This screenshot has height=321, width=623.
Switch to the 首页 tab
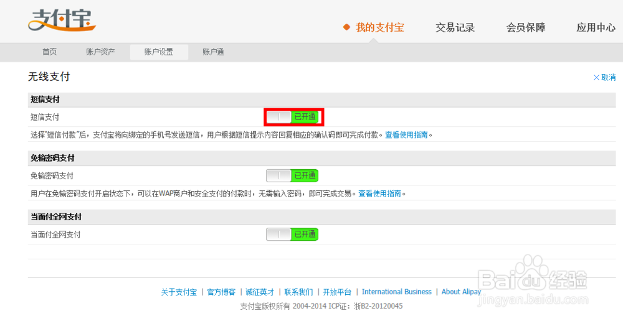click(50, 52)
